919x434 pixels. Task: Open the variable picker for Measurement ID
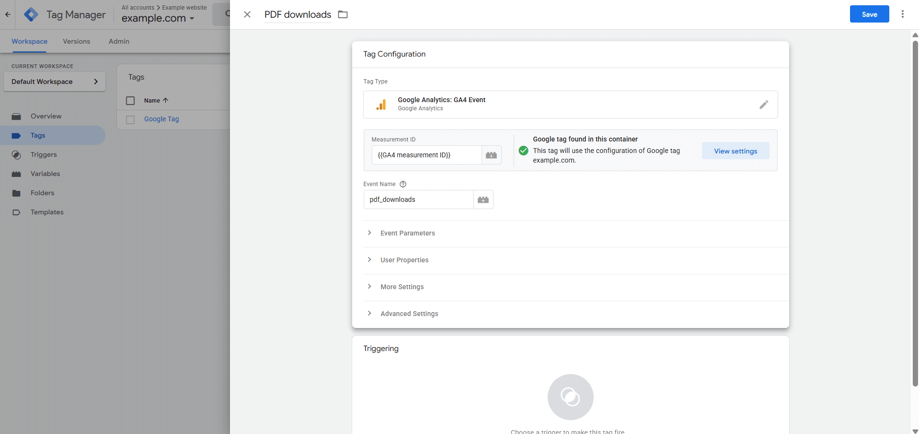(x=491, y=154)
